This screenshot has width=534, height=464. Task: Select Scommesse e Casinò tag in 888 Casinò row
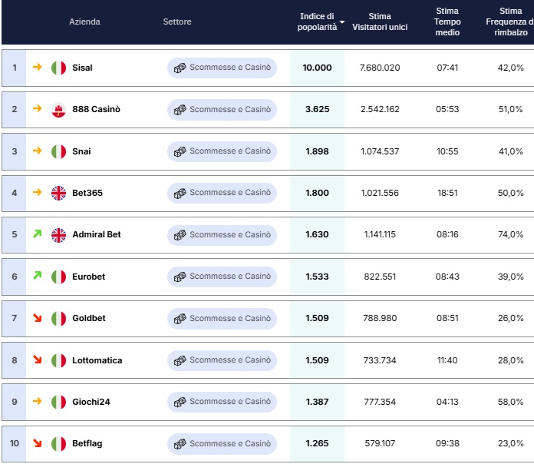pos(222,110)
